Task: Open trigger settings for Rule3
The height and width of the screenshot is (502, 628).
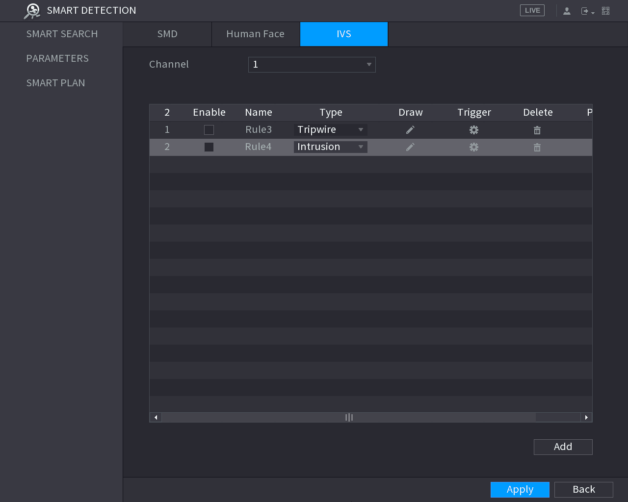Action: tap(474, 130)
